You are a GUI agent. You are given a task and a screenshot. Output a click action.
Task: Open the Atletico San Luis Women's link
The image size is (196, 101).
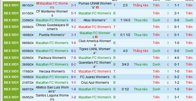point(52,89)
